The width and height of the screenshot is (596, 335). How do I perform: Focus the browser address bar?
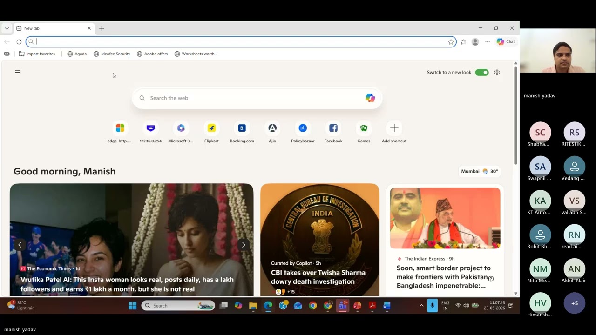click(x=241, y=42)
